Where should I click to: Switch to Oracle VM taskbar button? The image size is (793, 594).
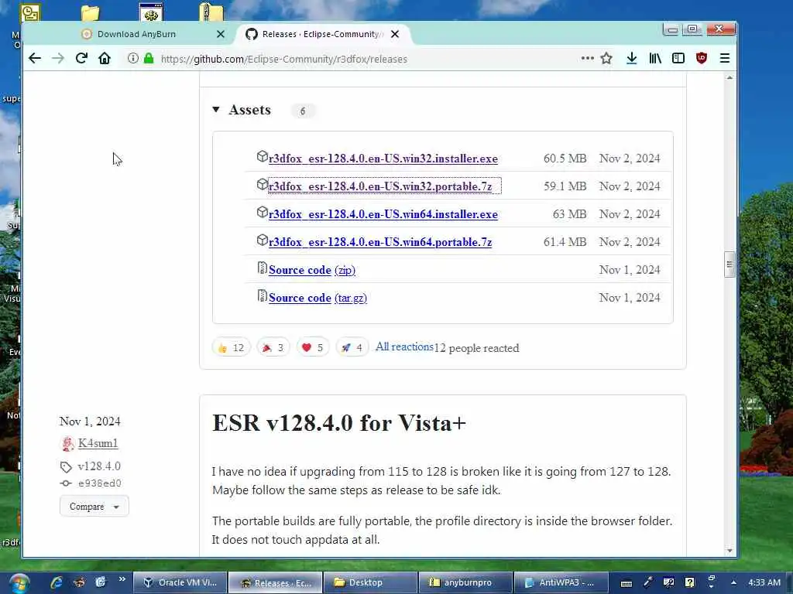click(x=180, y=582)
